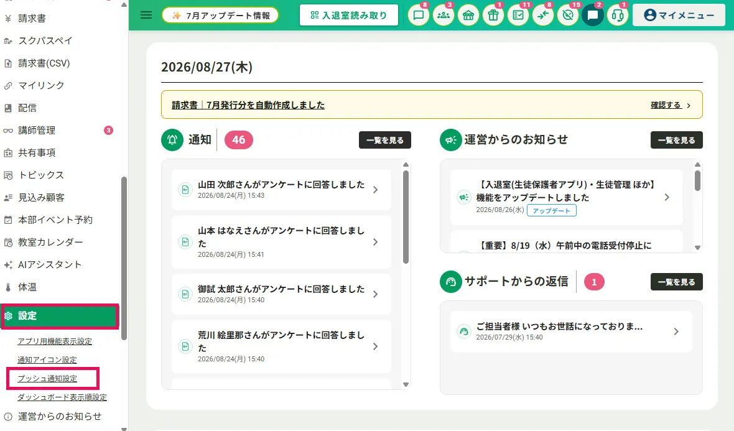Open the hamburger menu icon
Image resolution: width=734 pixels, height=431 pixels.
click(x=146, y=15)
